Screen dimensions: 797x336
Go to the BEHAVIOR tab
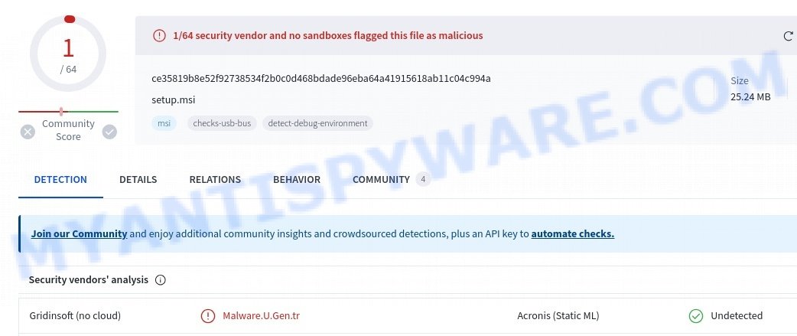(x=297, y=179)
